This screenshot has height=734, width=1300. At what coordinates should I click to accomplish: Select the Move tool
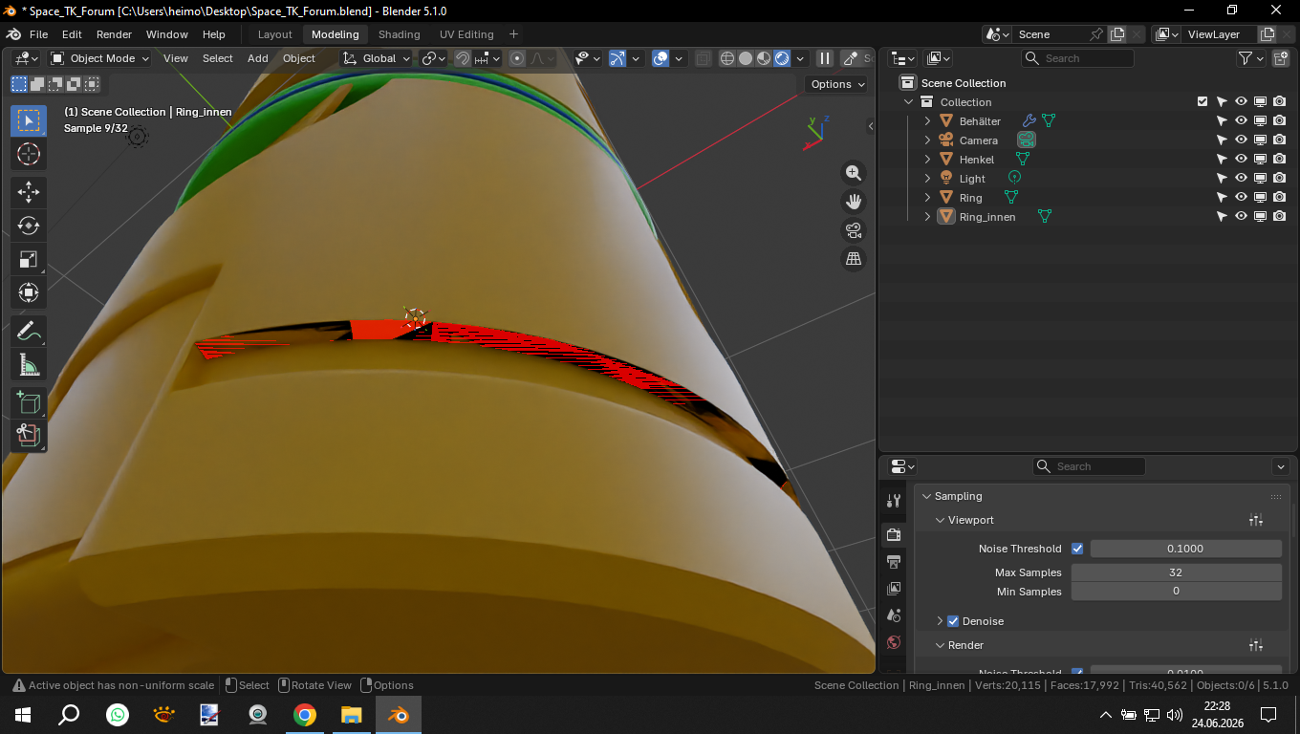pyautogui.click(x=29, y=192)
